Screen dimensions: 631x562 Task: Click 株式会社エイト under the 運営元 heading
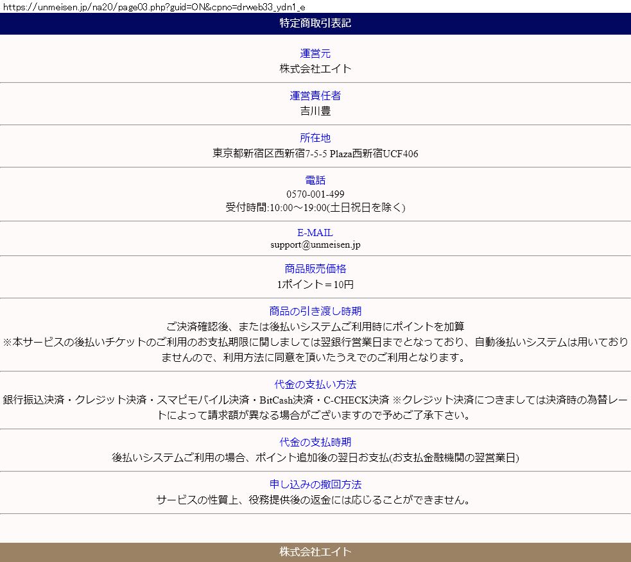(x=315, y=68)
